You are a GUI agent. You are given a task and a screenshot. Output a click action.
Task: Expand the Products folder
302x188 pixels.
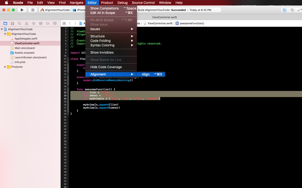click(x=5, y=67)
